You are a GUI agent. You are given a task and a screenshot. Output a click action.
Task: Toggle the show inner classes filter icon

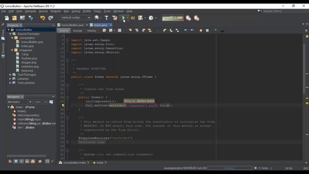33,161
